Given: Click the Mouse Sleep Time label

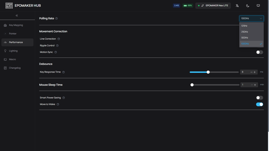Looking at the screenshot, I should click(x=51, y=85).
